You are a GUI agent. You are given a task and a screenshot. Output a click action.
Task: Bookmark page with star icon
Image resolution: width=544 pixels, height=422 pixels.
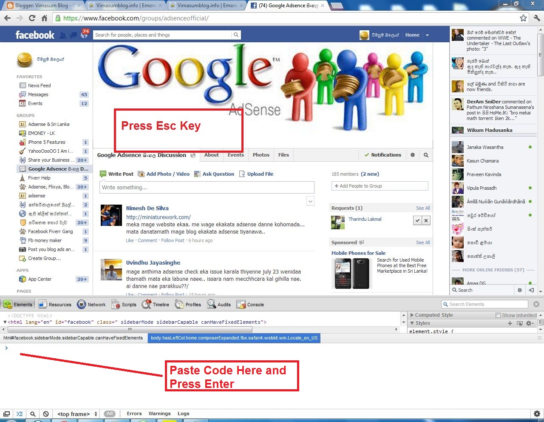(523, 18)
